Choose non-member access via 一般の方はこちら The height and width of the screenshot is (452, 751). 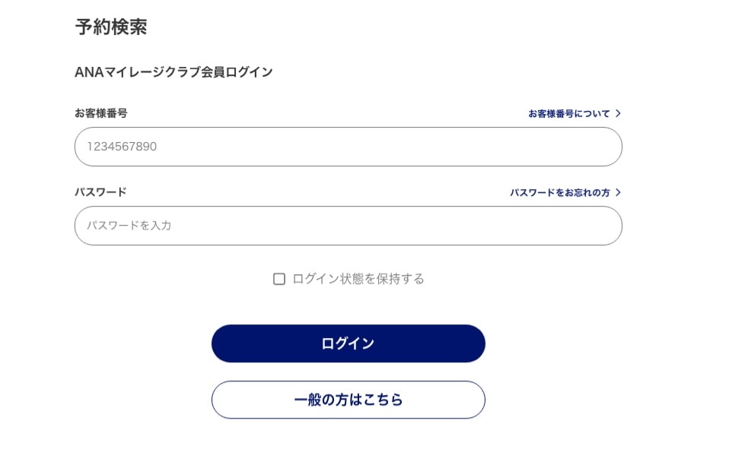348,400
